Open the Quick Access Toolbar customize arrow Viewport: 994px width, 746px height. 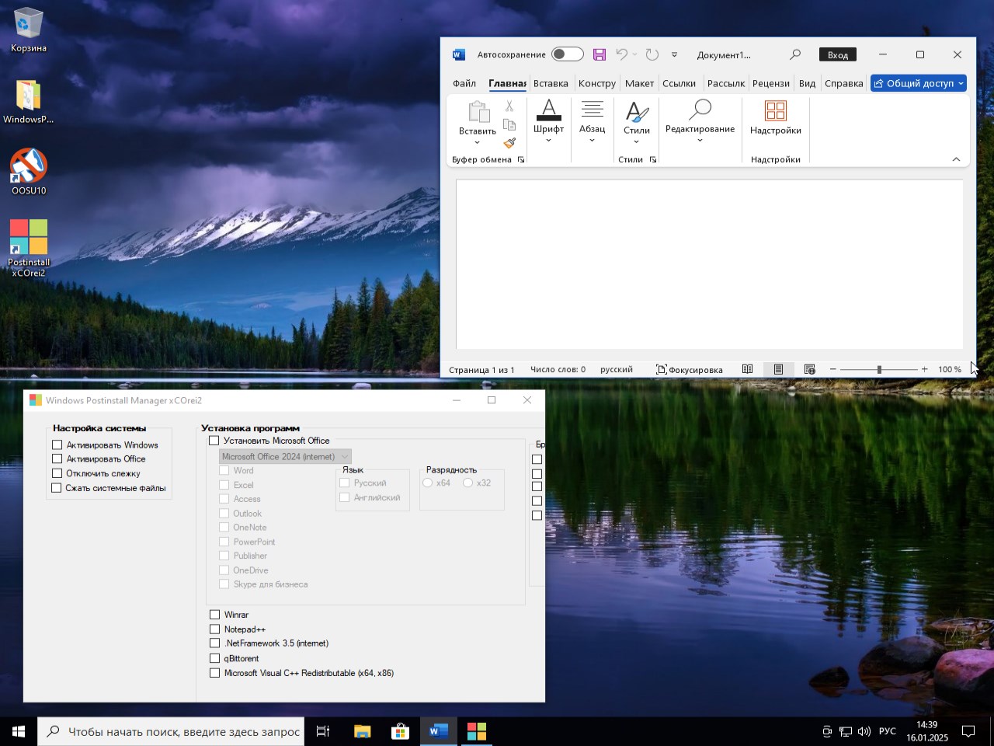click(x=674, y=54)
